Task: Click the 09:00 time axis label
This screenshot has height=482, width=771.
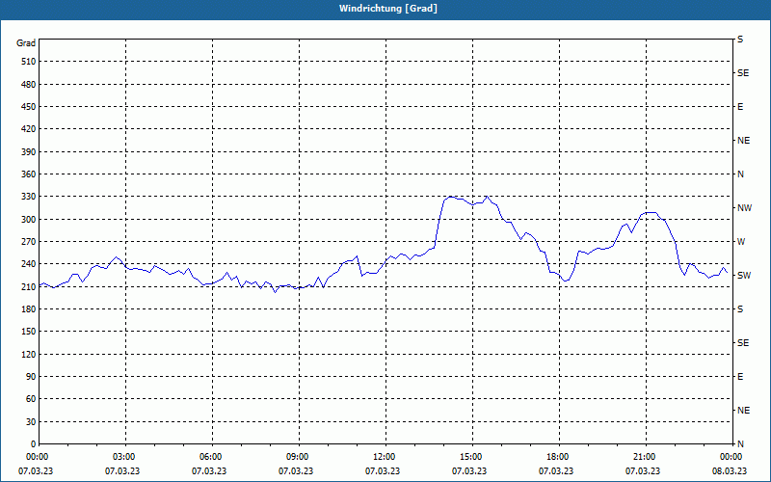Action: [297, 457]
